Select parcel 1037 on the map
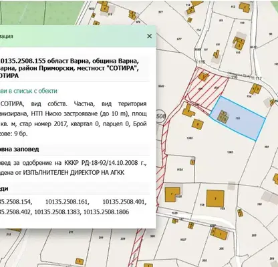The image size is (278, 267). point(183,240)
